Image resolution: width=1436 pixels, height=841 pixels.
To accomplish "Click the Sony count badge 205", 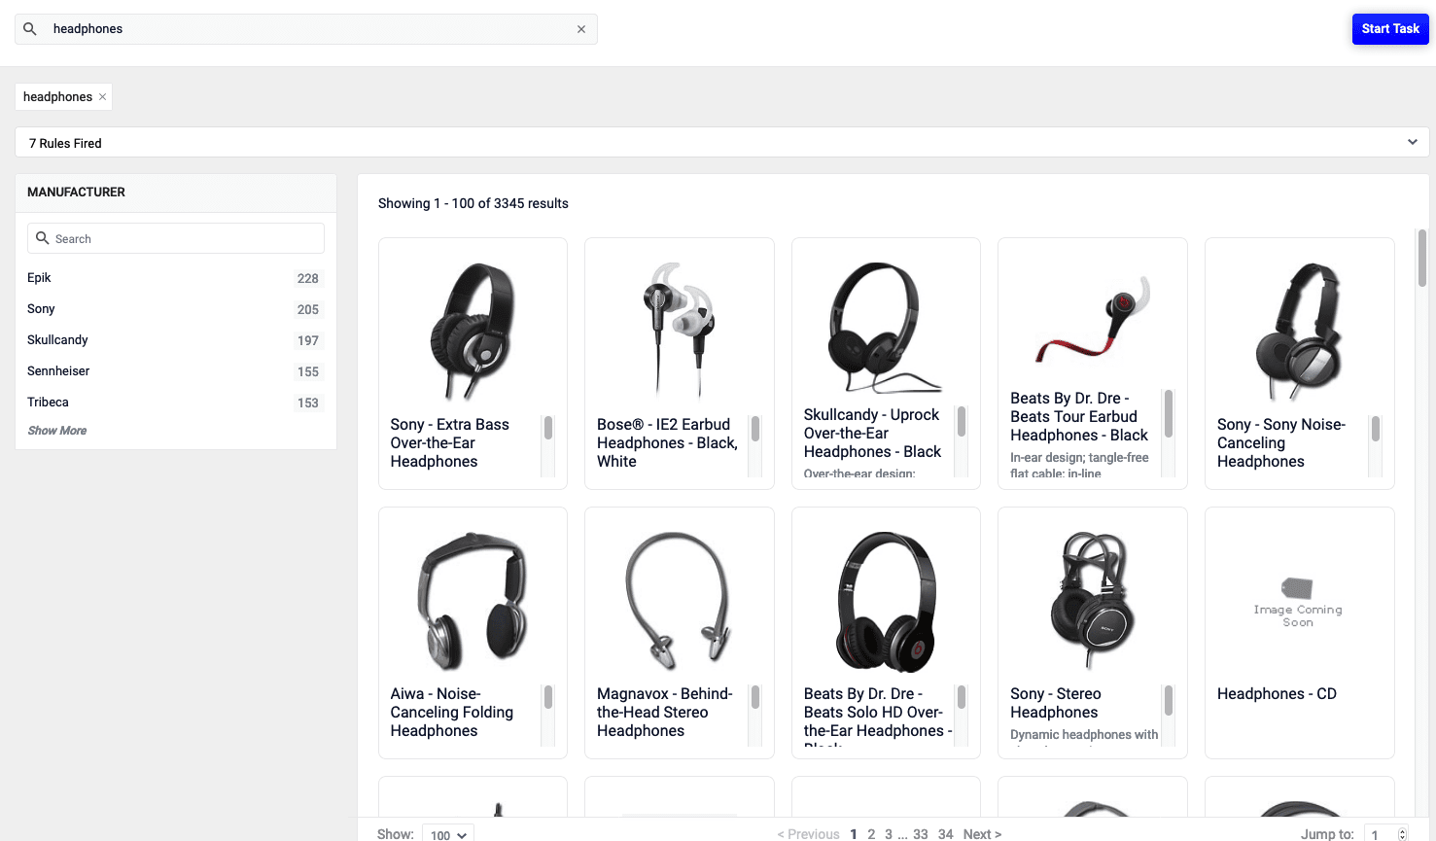I will 308,309.
